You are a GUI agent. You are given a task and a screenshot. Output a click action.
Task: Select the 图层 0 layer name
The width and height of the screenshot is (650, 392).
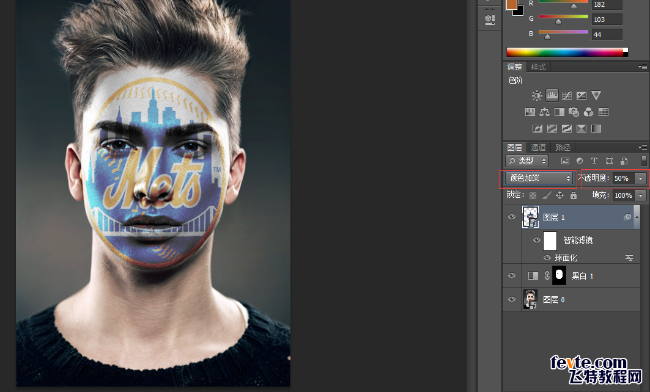click(554, 300)
